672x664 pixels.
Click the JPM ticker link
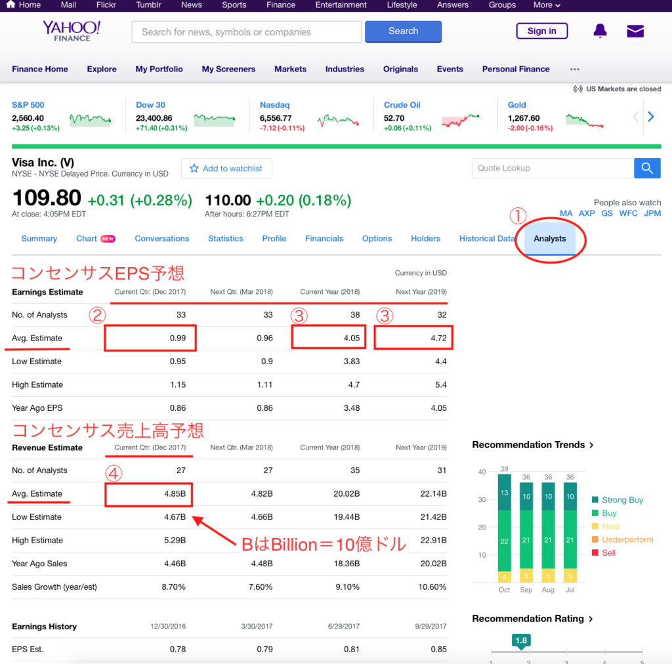652,213
